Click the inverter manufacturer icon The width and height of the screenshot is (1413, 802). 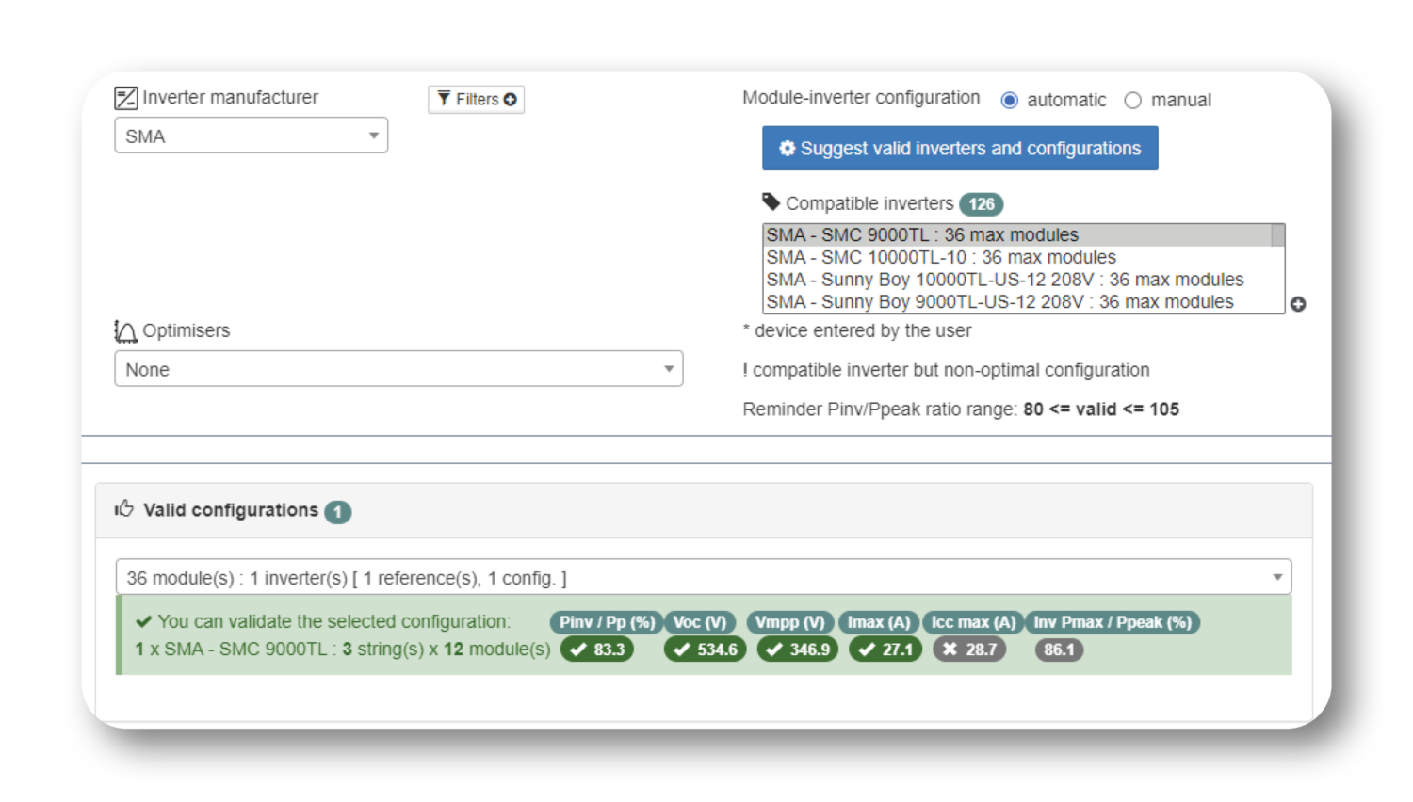125,98
